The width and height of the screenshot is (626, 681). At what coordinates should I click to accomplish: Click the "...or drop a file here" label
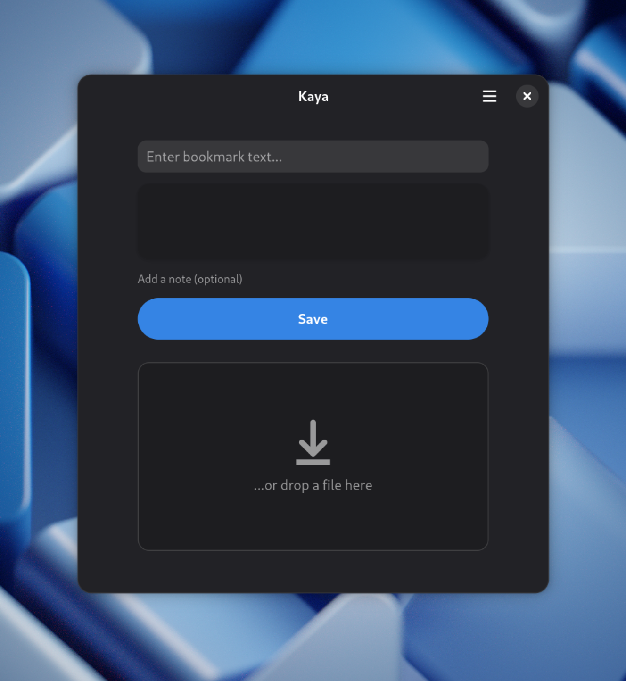(x=313, y=485)
